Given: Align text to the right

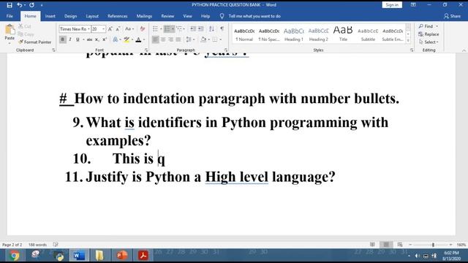Looking at the screenshot, I should [170, 39].
